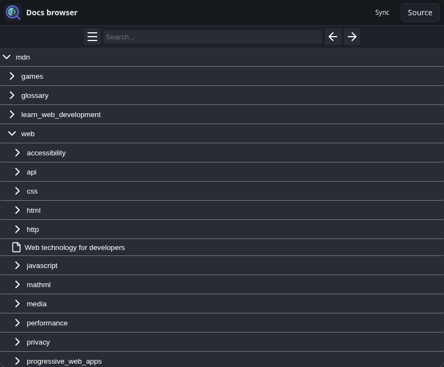Open the hamburger menu button
Screen dimensions: 444x367
coord(92,37)
